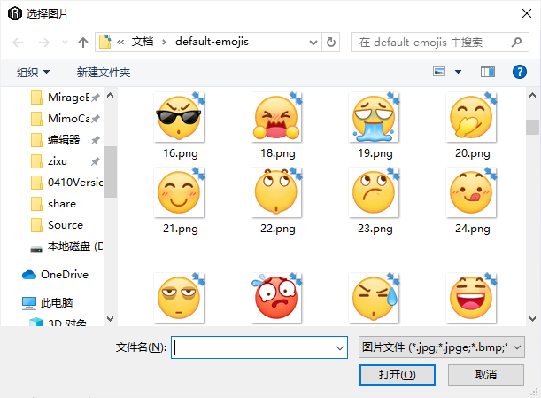
Task: Expand the address bar history dropdown
Action: [313, 42]
